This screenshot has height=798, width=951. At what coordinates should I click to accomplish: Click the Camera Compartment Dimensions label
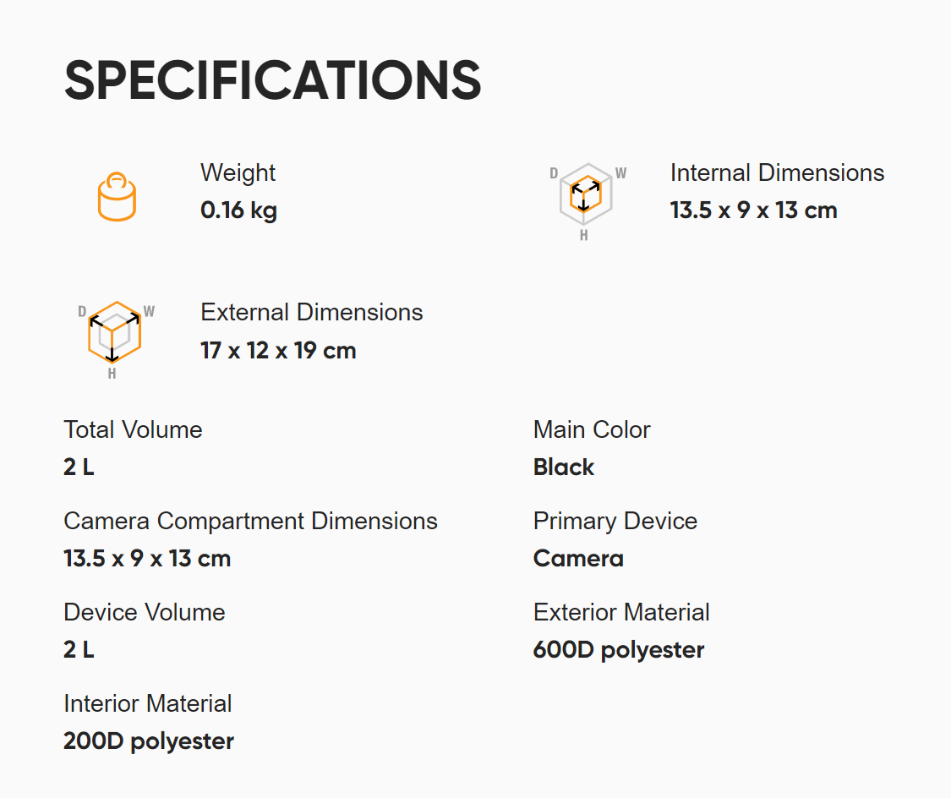pos(250,522)
